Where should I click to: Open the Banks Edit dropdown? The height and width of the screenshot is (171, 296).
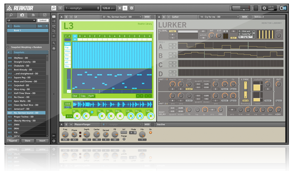point(43,26)
